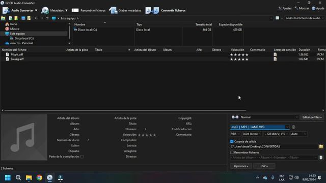
Task: Open the Normal profile dropdown
Action: pos(265,117)
